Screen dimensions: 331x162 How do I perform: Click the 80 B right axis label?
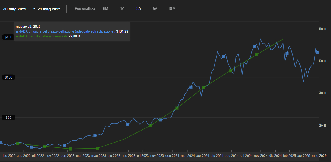(x=322, y=29)
